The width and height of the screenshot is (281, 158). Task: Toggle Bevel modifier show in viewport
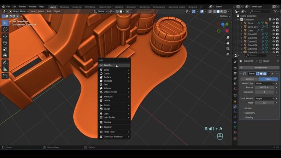tap(261, 74)
